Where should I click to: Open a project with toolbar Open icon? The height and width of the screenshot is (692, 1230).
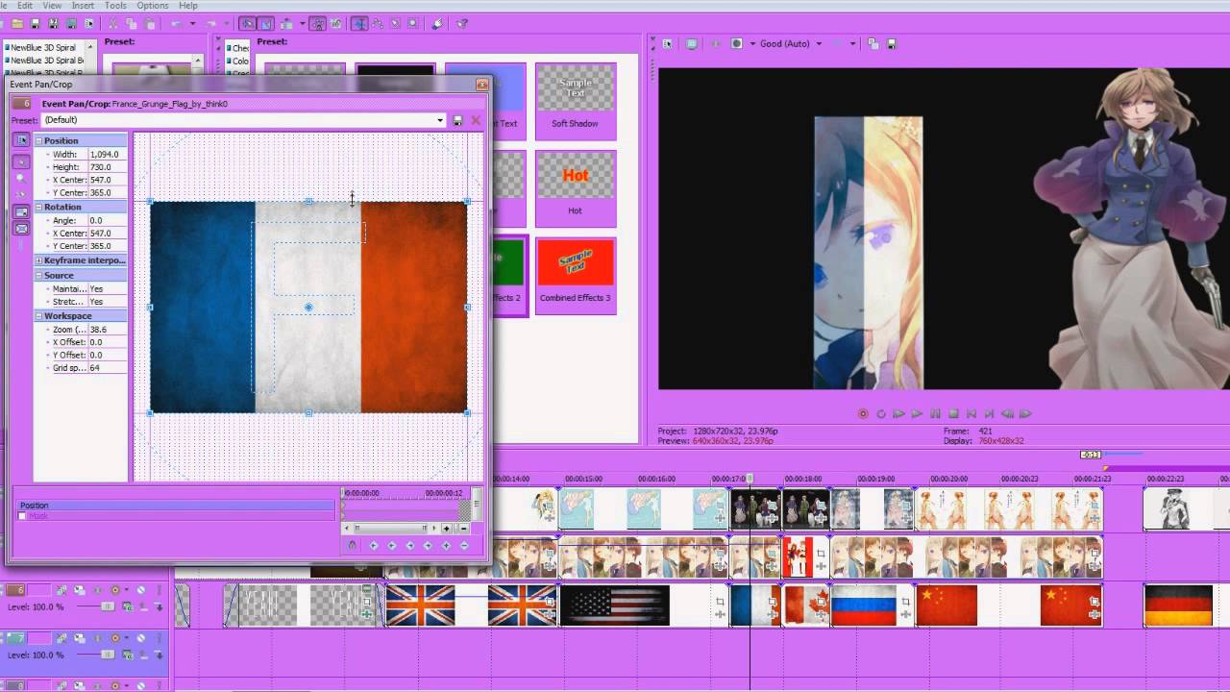coord(17,23)
